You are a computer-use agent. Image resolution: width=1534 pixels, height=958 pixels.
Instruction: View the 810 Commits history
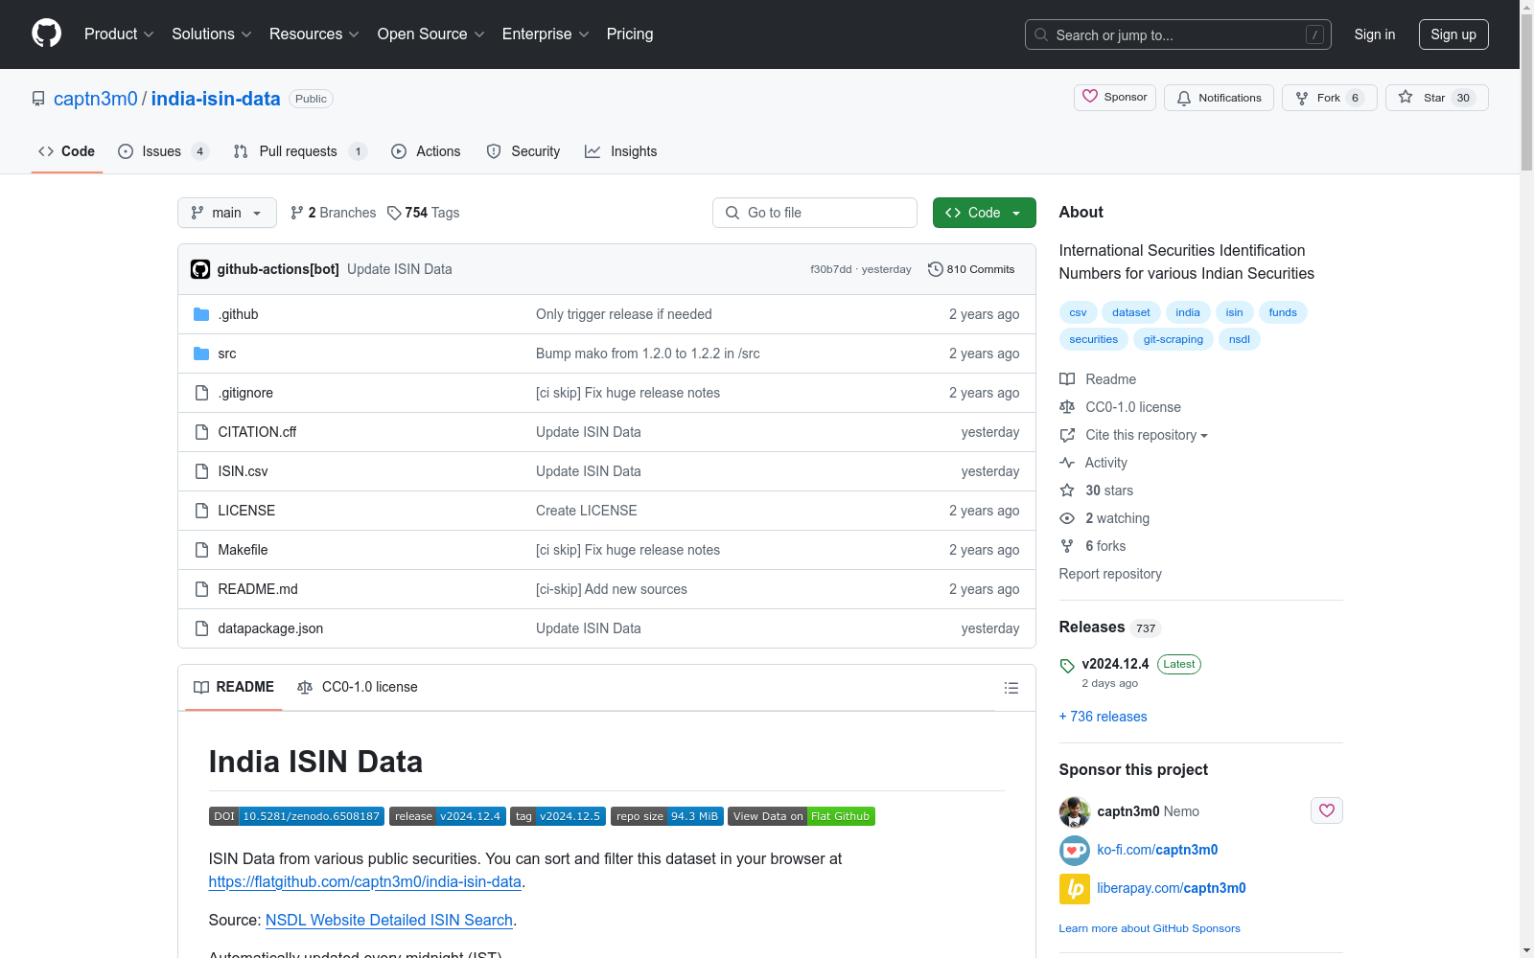click(x=971, y=269)
